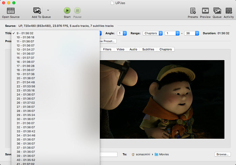Click the UP.iso document icon in title bar
This screenshot has height=165, width=236.
[112, 3]
